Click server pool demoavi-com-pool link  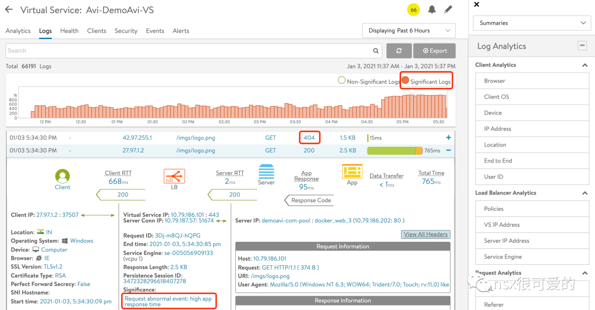(286, 220)
